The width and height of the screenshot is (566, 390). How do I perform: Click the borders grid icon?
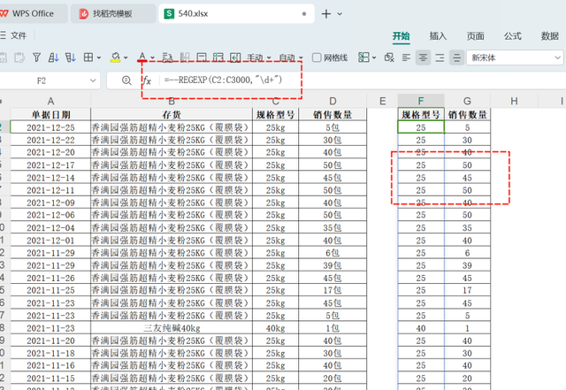[x=88, y=57]
